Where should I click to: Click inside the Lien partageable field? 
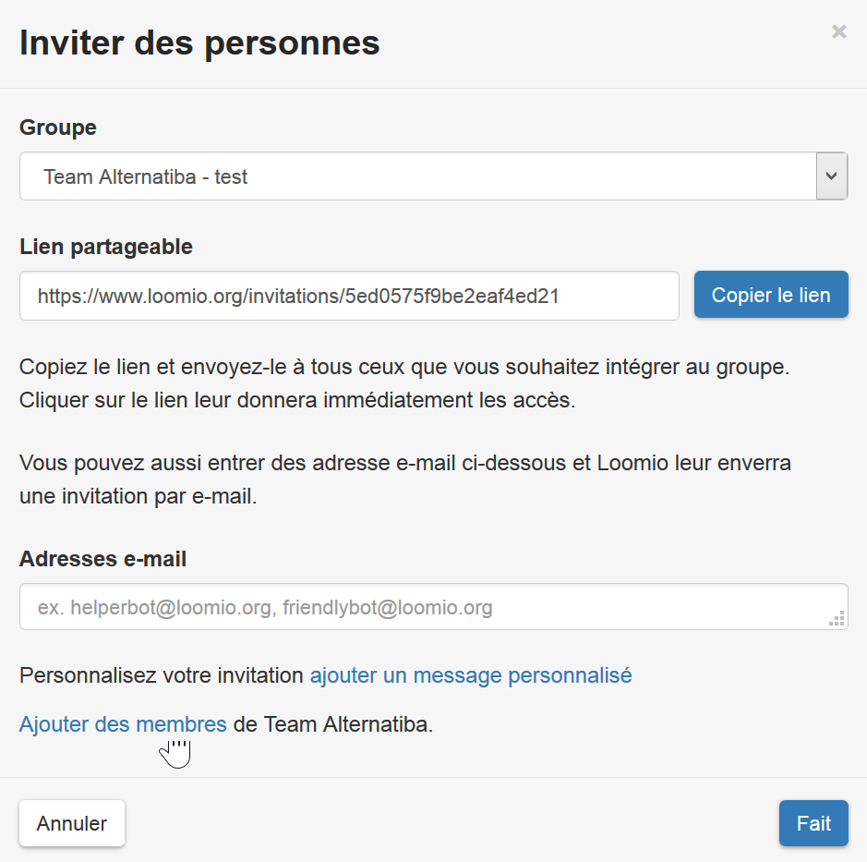coord(349,296)
